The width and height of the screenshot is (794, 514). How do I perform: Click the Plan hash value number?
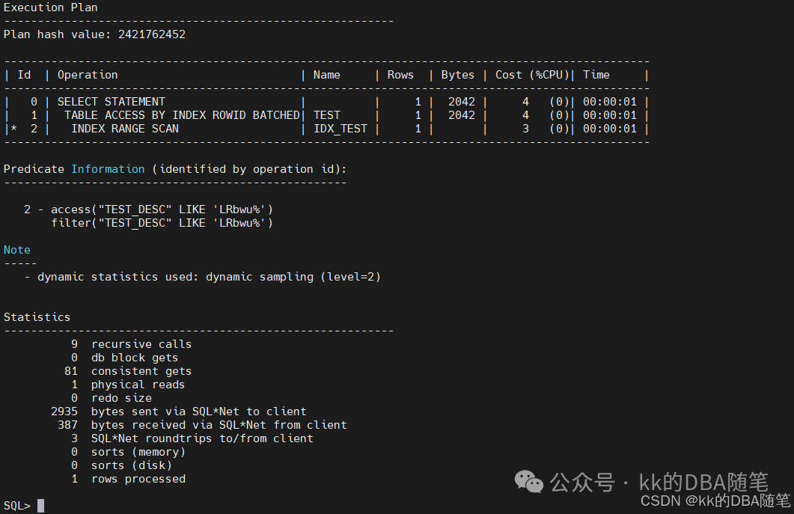151,34
